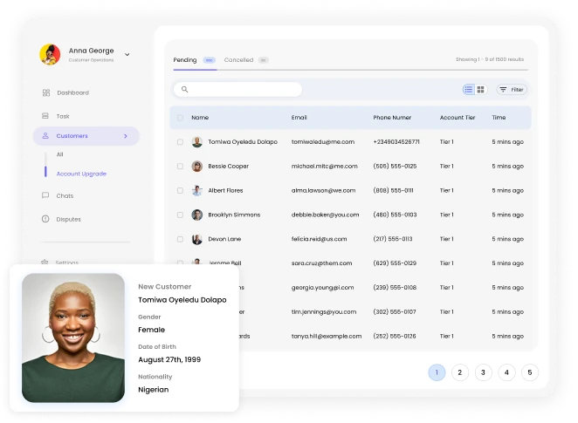Go to page 3 of results

click(483, 372)
